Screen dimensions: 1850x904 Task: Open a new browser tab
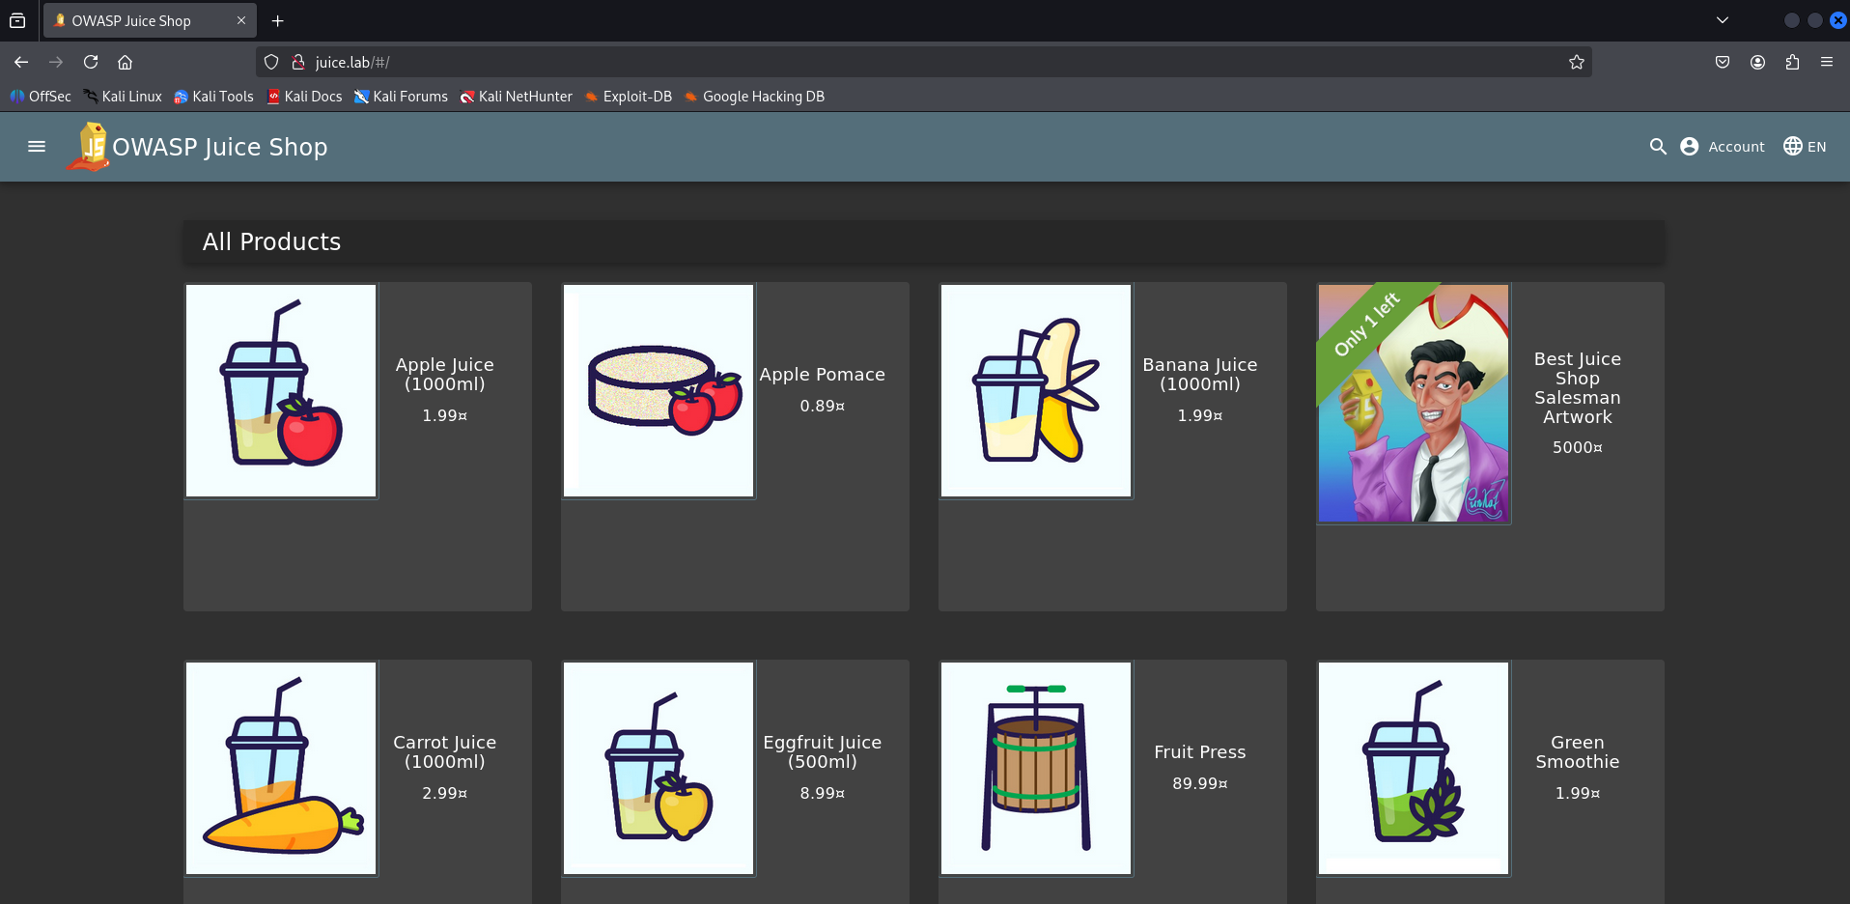click(x=278, y=20)
